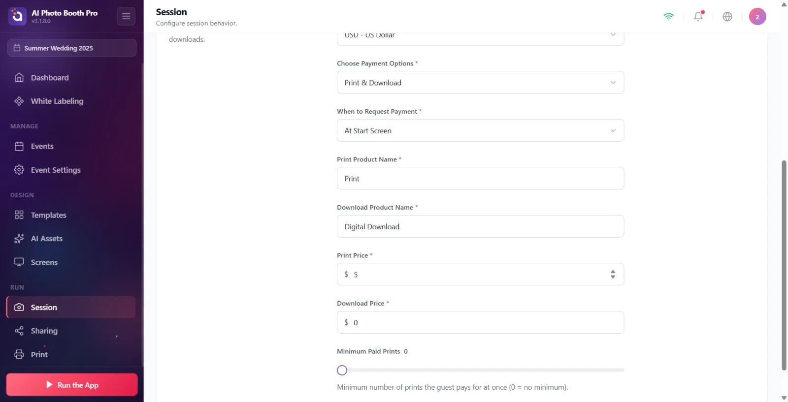Click the 'Minimum number of prints' help text
788x402 pixels.
click(453, 387)
